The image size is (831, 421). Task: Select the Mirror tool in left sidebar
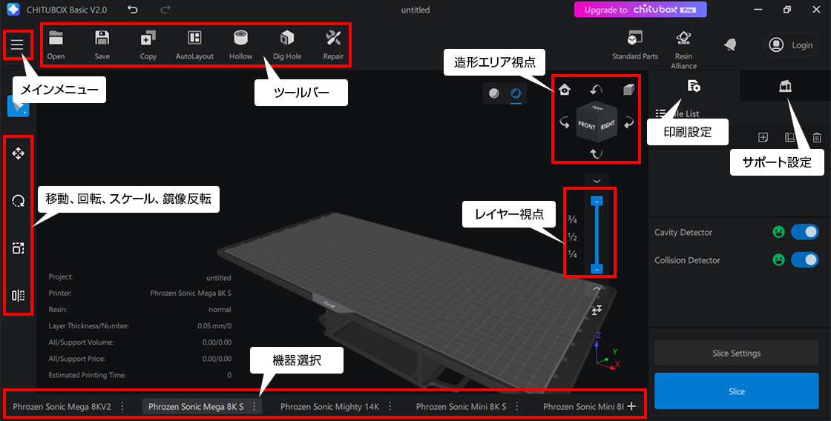click(x=18, y=296)
